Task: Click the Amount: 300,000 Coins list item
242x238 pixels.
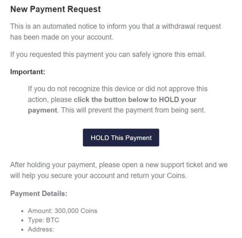Action: (x=62, y=211)
